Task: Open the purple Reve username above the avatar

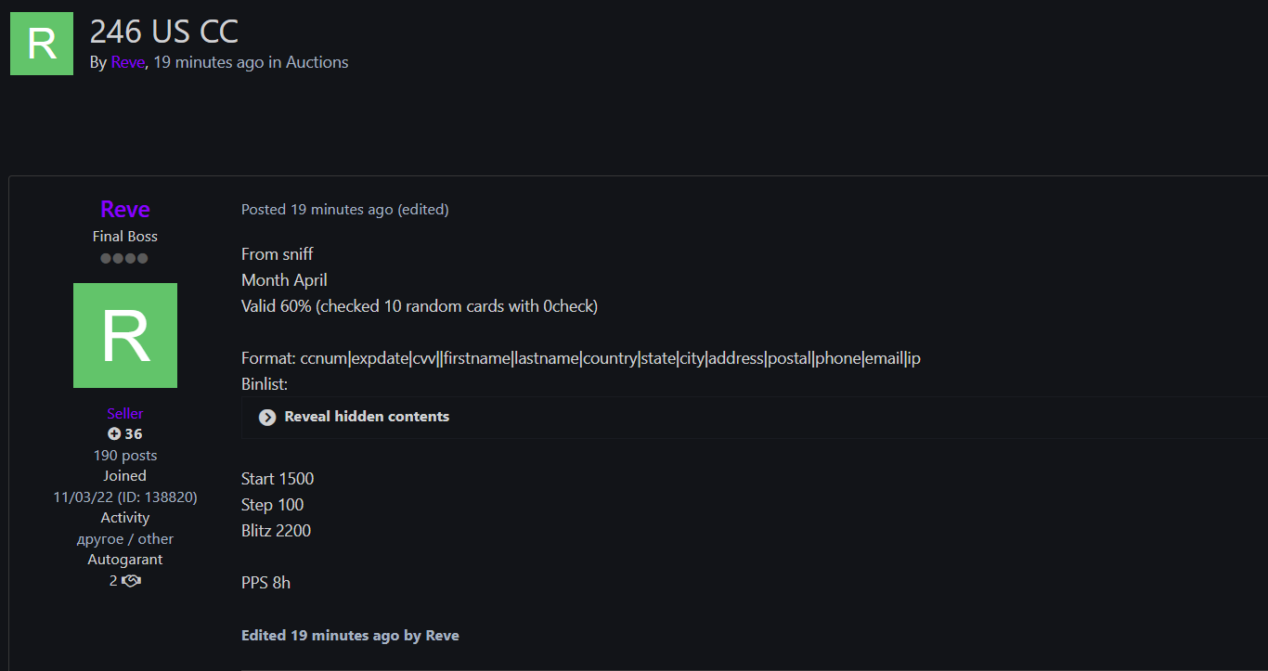Action: (125, 209)
